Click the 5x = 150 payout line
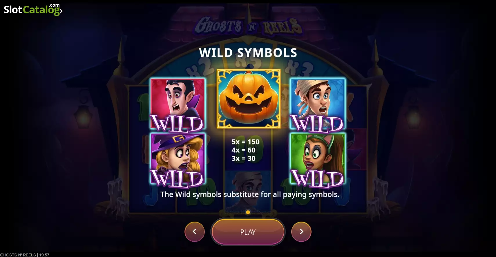The width and height of the screenshot is (496, 257). [x=245, y=142]
